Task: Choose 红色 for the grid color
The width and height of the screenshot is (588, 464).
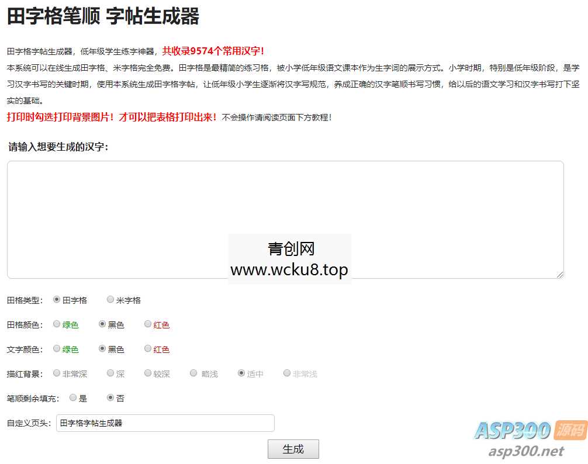Action: [x=147, y=324]
